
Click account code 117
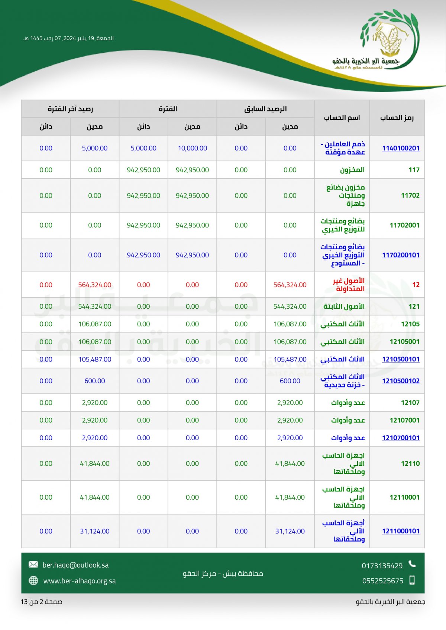414,170
